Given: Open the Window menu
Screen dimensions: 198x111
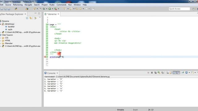Looking at the screenshot, I should [77, 5].
